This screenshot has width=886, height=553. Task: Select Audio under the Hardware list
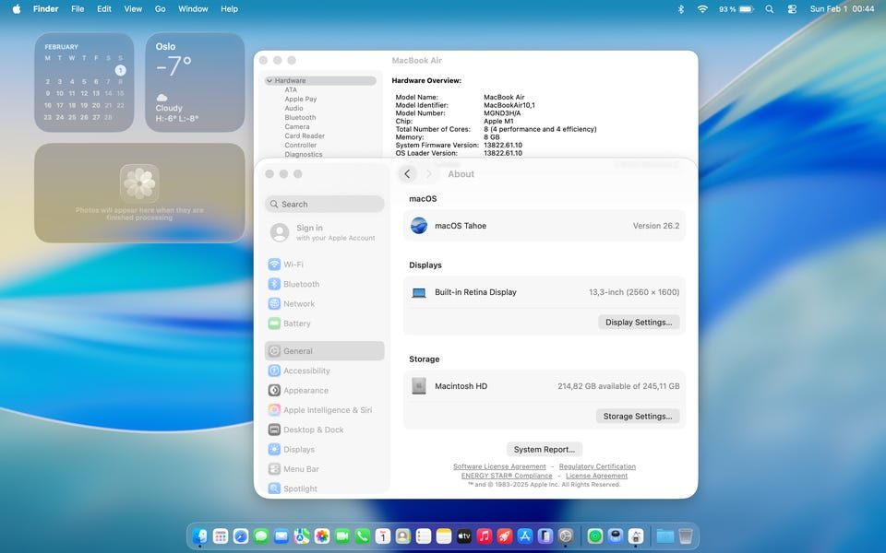[293, 109]
